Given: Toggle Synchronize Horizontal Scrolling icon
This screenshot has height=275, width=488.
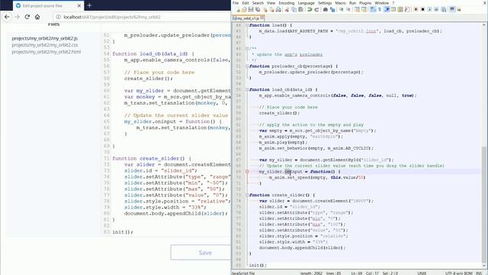Looking at the screenshot, I should coord(364,10).
